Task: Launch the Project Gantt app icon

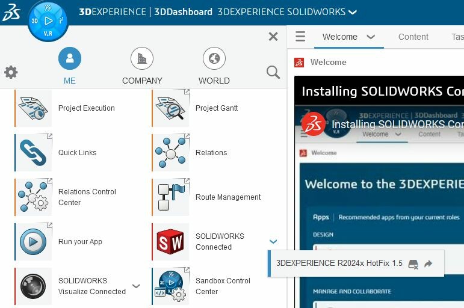Action: (171, 108)
